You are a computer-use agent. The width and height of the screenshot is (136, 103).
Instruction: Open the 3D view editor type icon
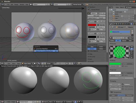pos(2,64)
